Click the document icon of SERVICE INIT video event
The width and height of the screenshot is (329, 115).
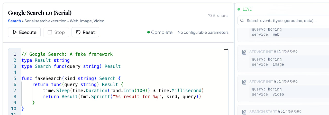click(x=244, y=82)
